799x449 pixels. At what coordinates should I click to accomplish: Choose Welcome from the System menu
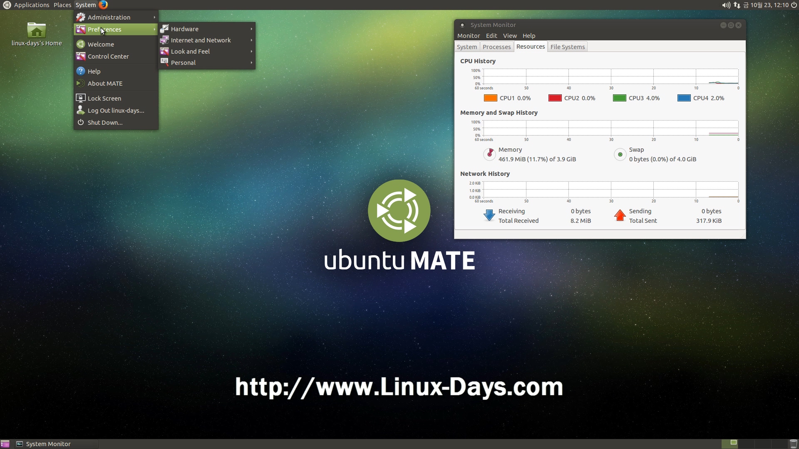pyautogui.click(x=116, y=44)
